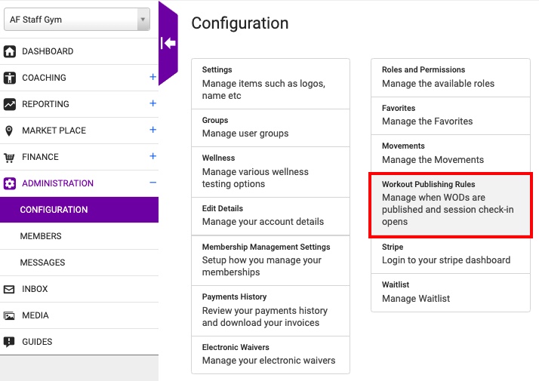Open Electronic Waivers management
The height and width of the screenshot is (381, 539).
point(270,355)
